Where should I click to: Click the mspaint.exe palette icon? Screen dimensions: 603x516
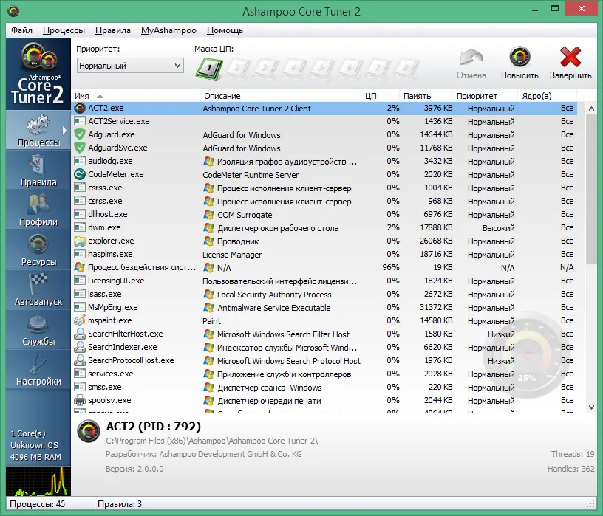click(x=80, y=320)
